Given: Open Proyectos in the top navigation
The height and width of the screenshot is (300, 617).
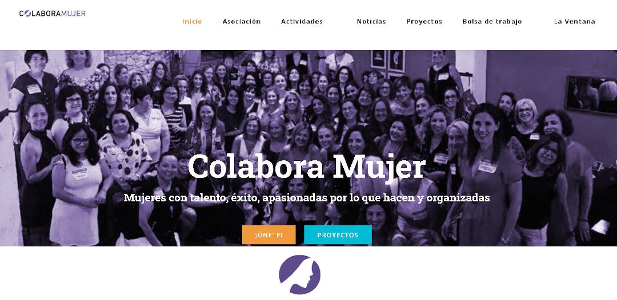Looking at the screenshot, I should [x=424, y=22].
